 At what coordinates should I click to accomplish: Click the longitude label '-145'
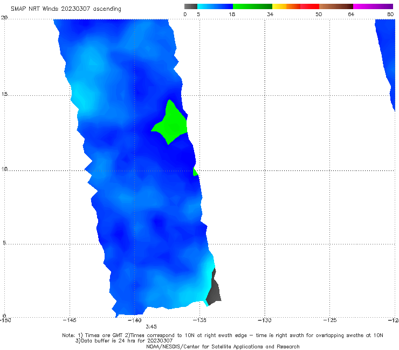pos(70,320)
